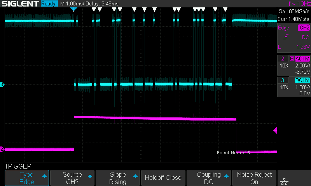This screenshot has height=186, width=311.
Task: Click the Edge trigger type label
Action: coord(283,28)
